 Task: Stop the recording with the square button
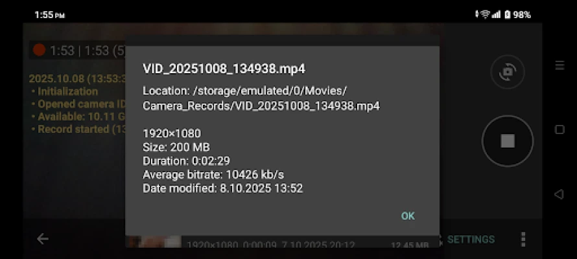click(x=508, y=141)
